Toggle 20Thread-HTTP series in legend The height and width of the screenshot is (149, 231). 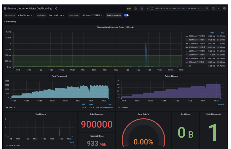[197, 43]
